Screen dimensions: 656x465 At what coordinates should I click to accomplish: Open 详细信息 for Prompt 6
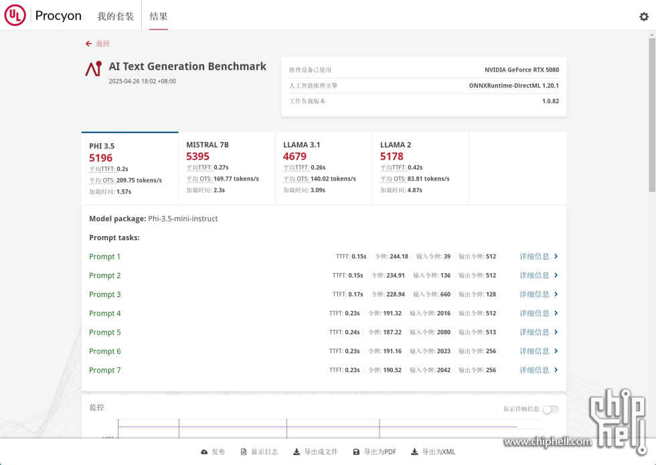point(534,351)
